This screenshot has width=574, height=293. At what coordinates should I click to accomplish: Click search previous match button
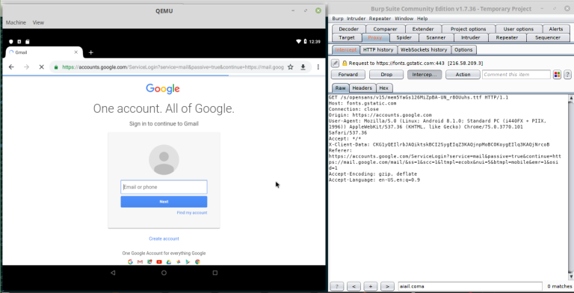coord(354,286)
